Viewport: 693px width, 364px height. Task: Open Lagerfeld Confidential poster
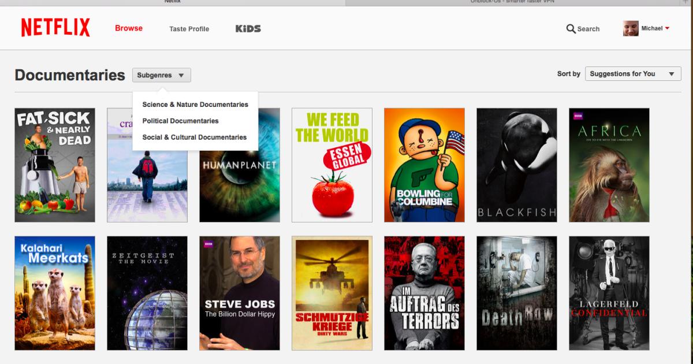coord(609,293)
